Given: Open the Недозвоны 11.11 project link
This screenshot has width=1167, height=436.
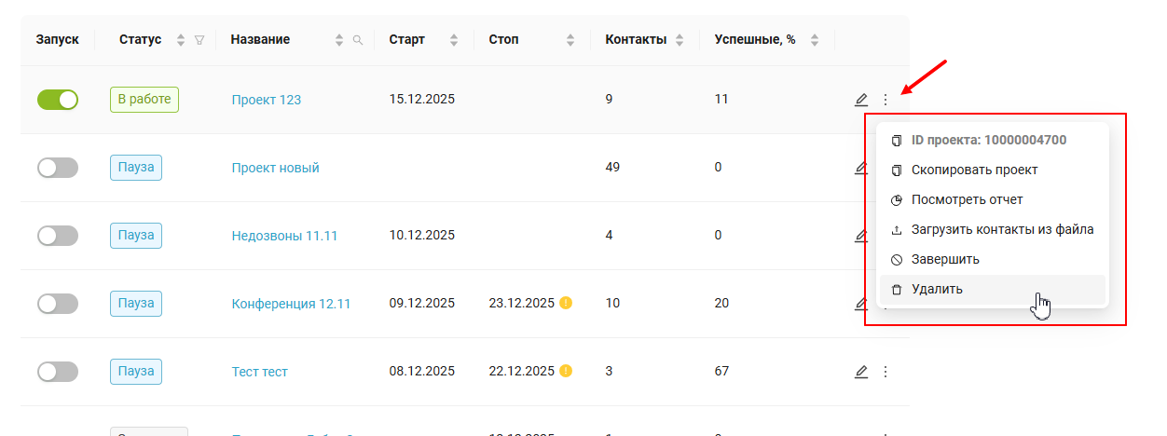Looking at the screenshot, I should (284, 236).
